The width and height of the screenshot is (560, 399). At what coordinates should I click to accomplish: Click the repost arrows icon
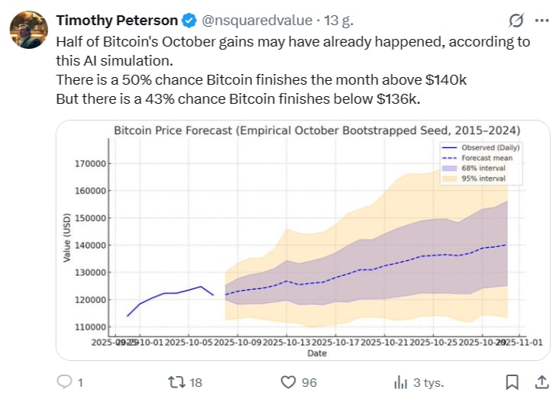pos(176,381)
